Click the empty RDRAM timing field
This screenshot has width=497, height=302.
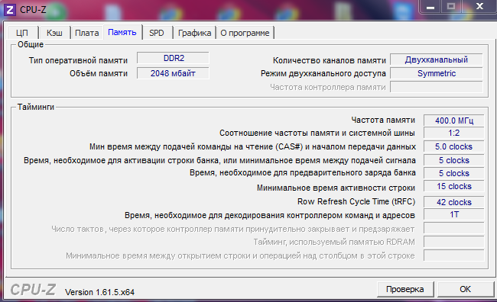[x=454, y=242]
